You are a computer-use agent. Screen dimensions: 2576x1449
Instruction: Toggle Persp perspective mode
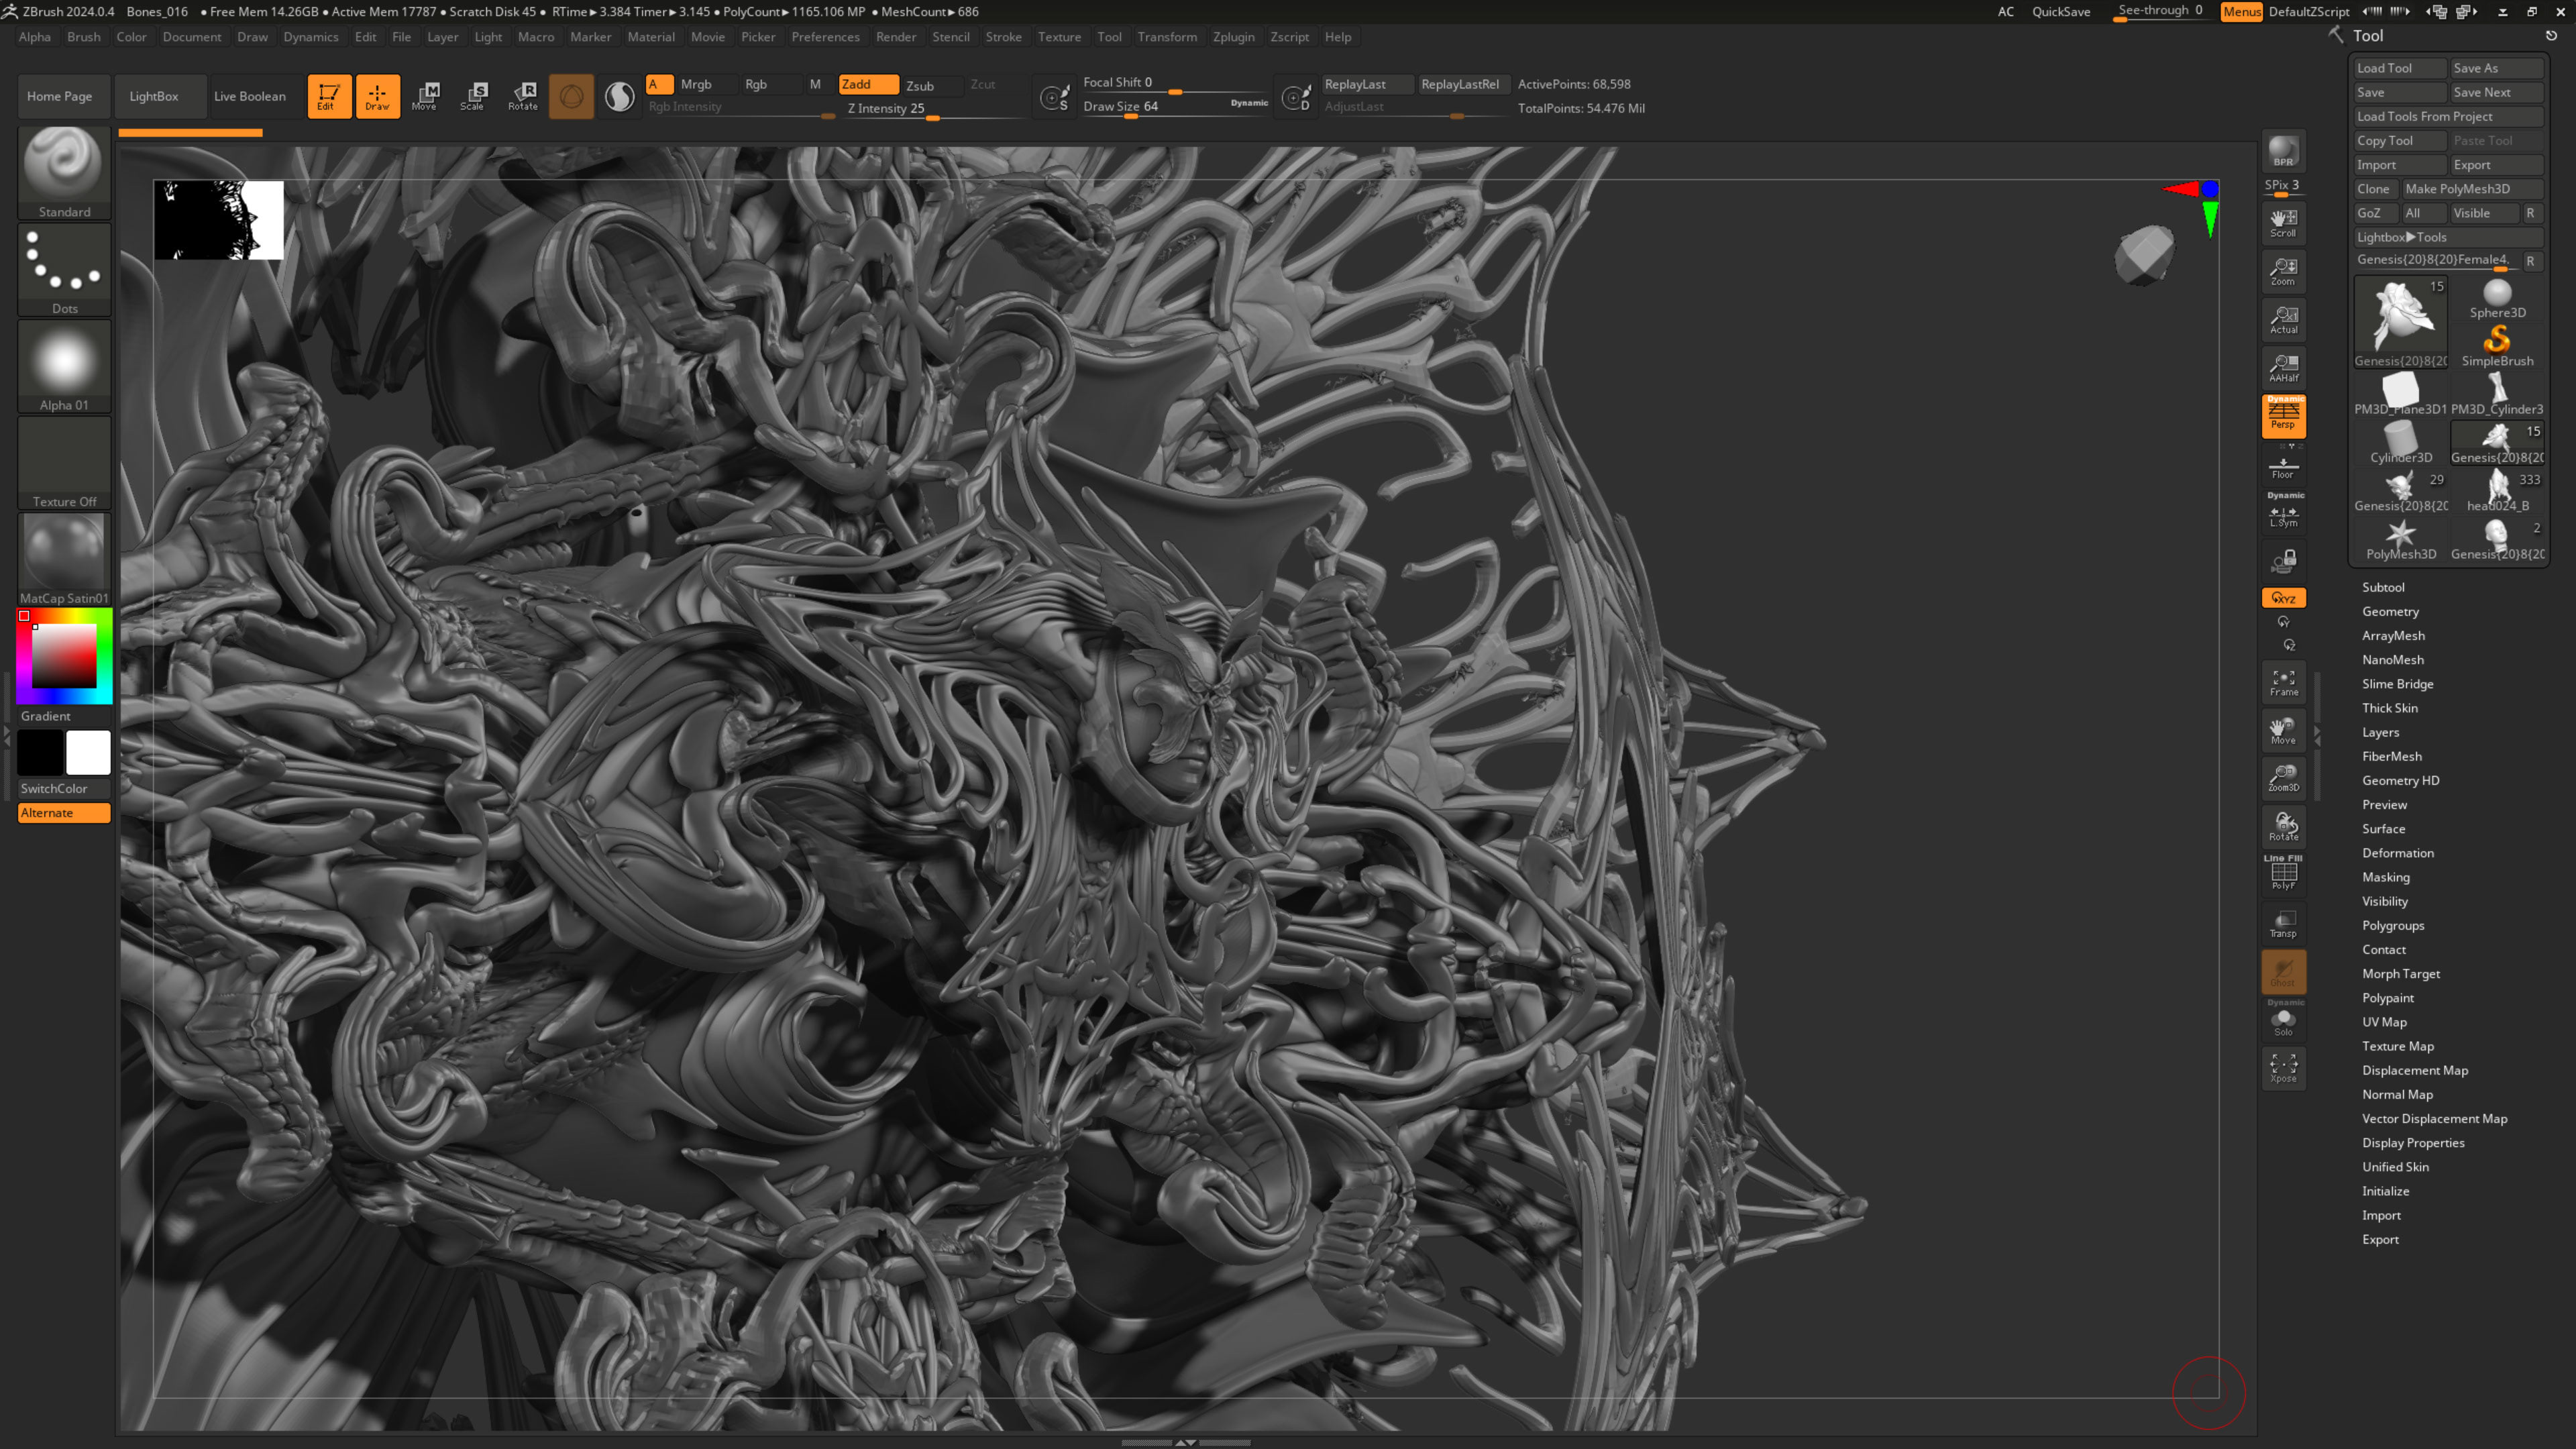[x=2283, y=415]
